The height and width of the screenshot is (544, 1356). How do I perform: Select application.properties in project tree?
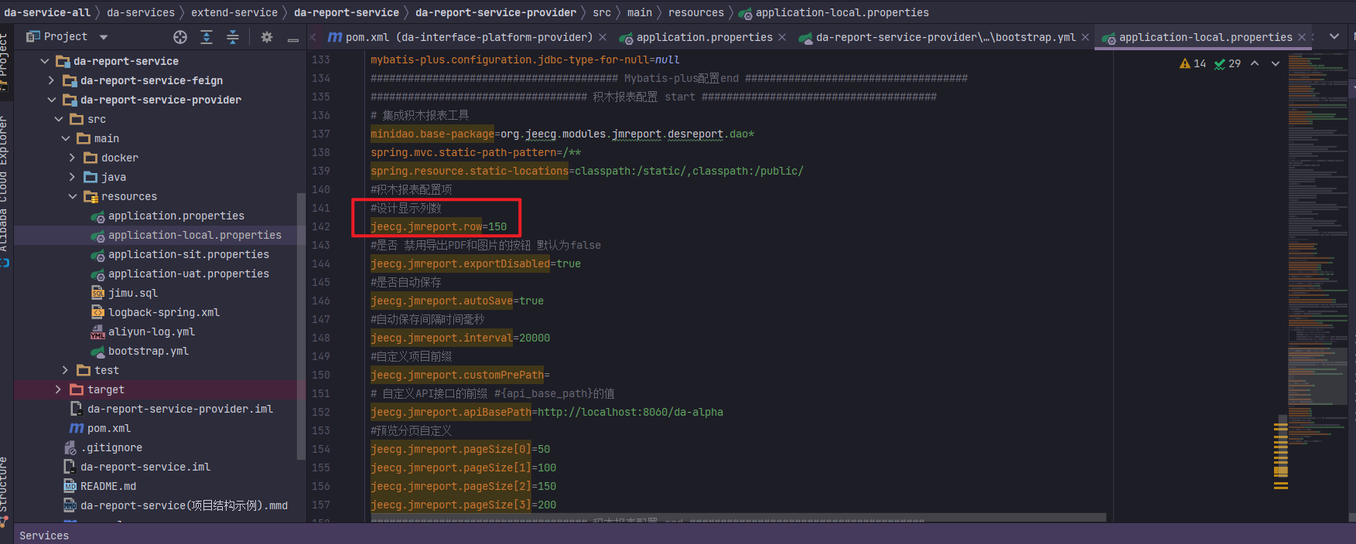176,216
